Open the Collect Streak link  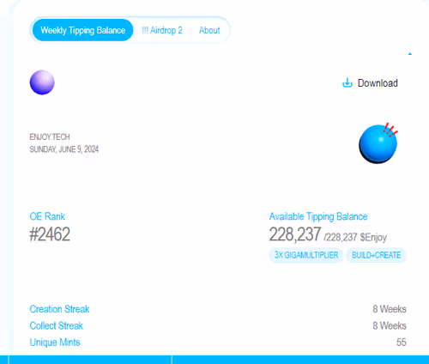point(57,325)
